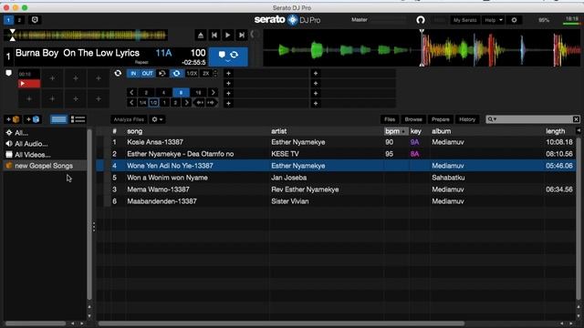Viewport: 584px width, 328px height.
Task: Set loop IN point
Action: click(x=133, y=74)
